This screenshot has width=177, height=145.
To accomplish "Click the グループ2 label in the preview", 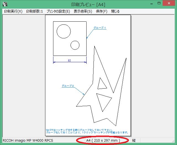I will (x=68, y=86).
